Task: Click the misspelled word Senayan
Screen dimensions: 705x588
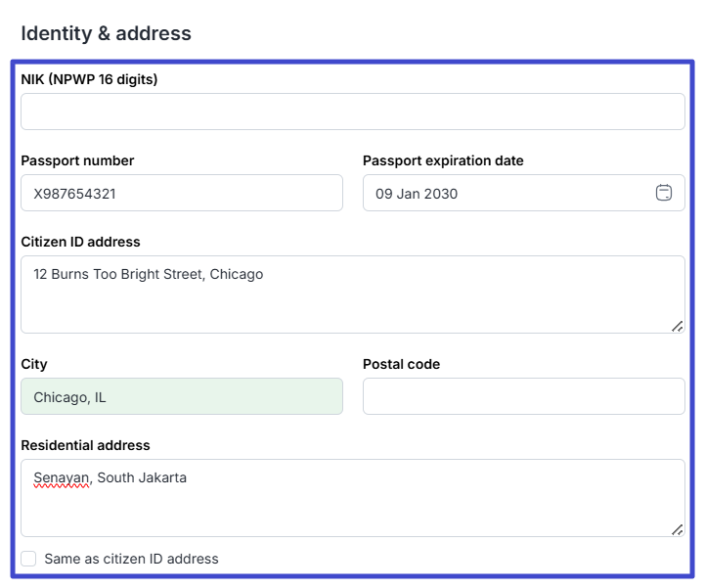Action: coord(62,478)
